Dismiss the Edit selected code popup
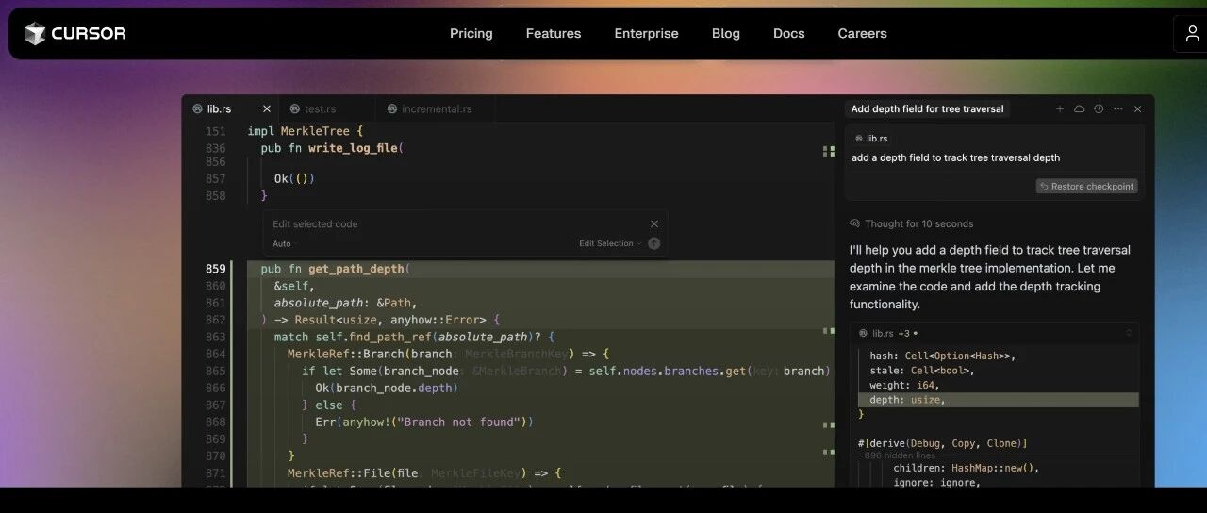This screenshot has height=513, width=1207. [654, 223]
